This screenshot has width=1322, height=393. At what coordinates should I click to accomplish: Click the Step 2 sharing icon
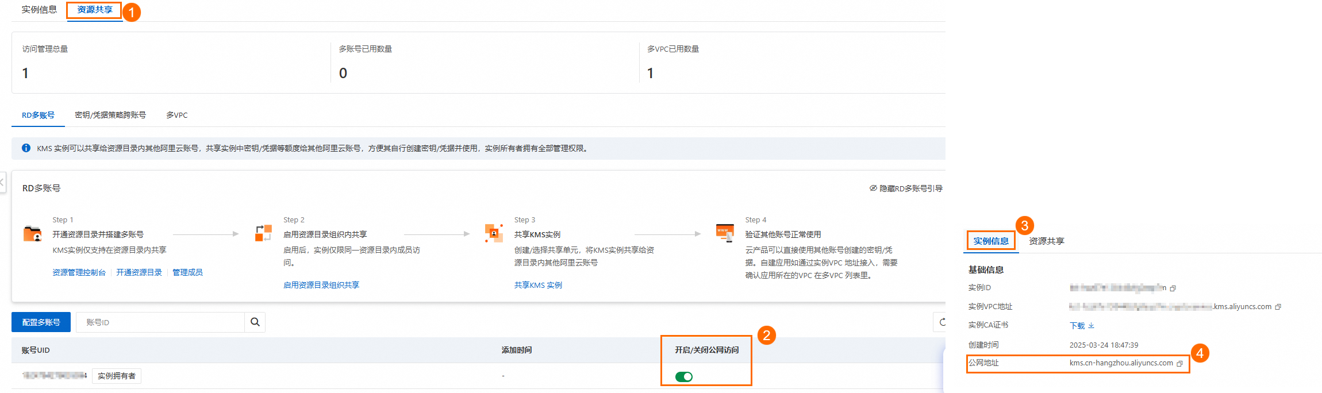click(263, 233)
